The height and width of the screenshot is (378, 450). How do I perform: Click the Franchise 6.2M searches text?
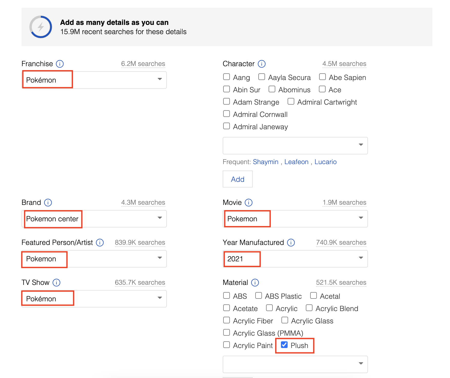[143, 64]
